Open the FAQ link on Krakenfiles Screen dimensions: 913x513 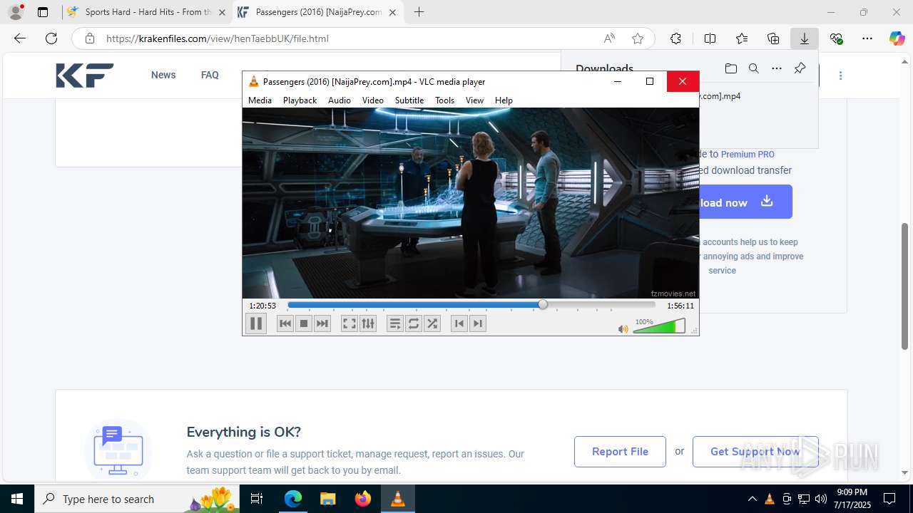click(x=210, y=75)
